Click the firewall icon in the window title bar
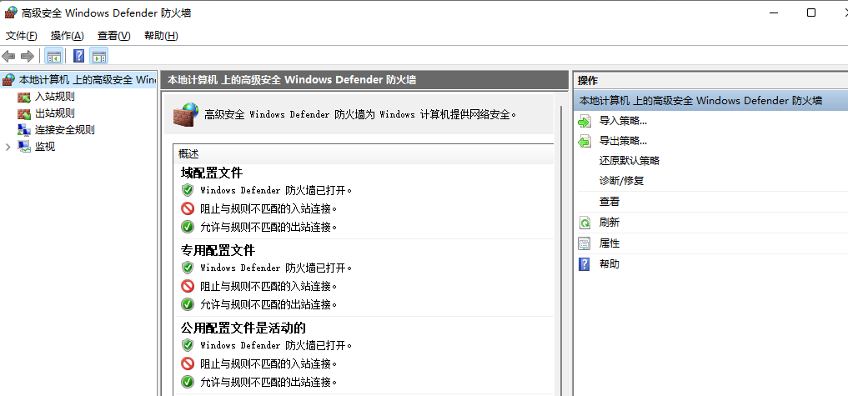 coord(10,13)
